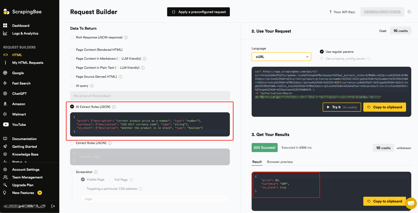Go to Dashboard in sidebar
Viewport: 418px width, 213px height.
[x=21, y=26]
